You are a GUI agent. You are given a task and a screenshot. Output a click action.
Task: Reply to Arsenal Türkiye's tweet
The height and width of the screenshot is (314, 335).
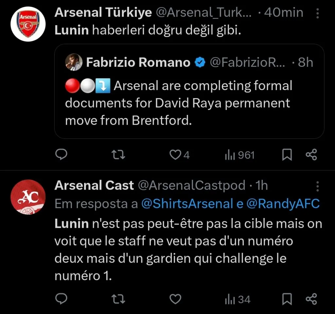click(61, 154)
